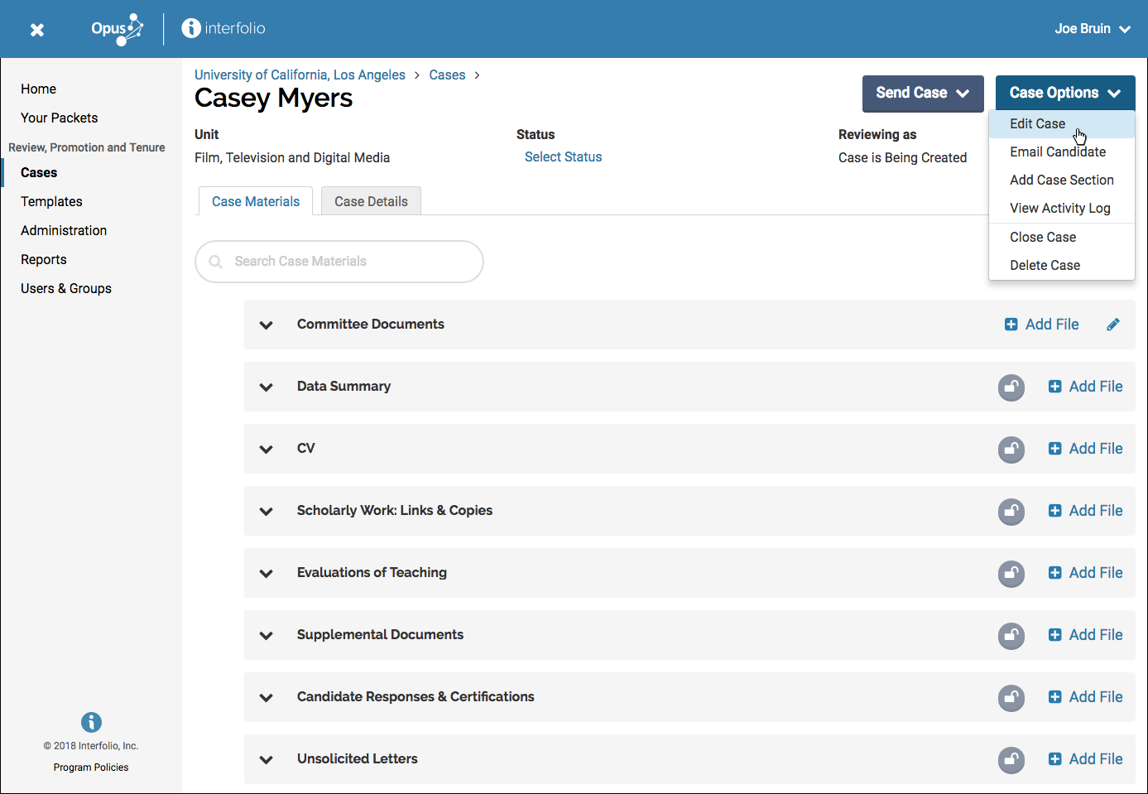This screenshot has width=1148, height=794.
Task: Open Users & Groups in the sidebar
Action: [66, 289]
